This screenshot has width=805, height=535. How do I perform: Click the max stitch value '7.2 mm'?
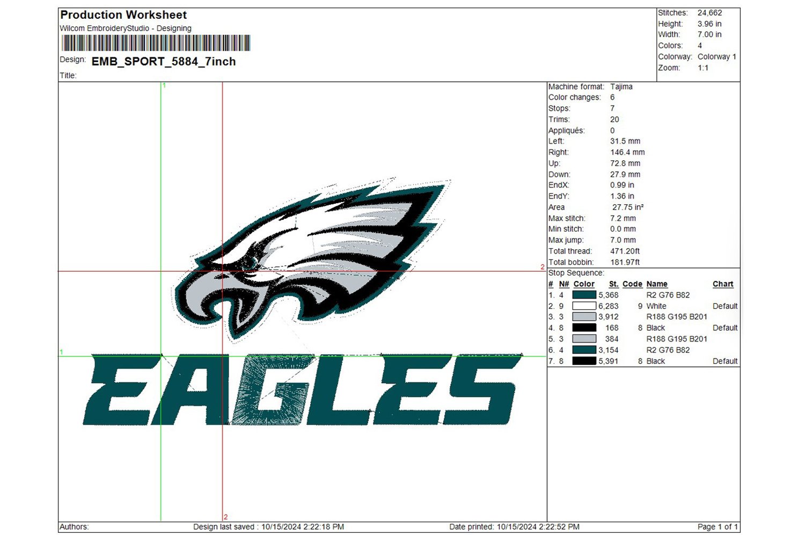coord(623,219)
